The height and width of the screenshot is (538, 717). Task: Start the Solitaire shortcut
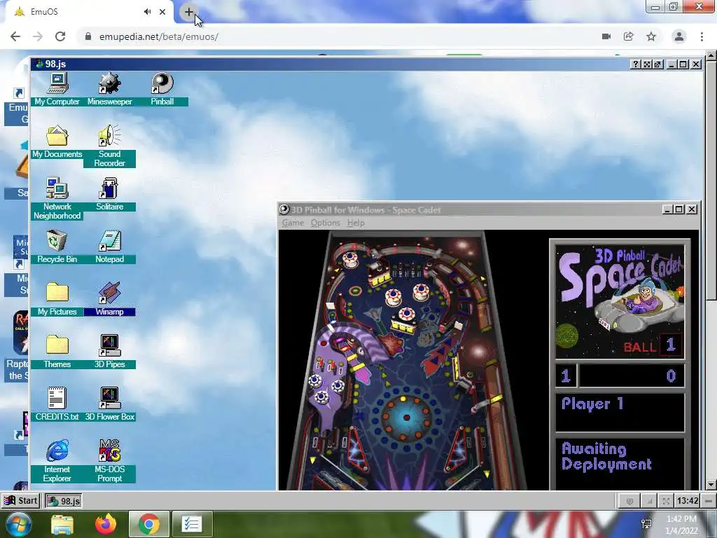click(110, 194)
